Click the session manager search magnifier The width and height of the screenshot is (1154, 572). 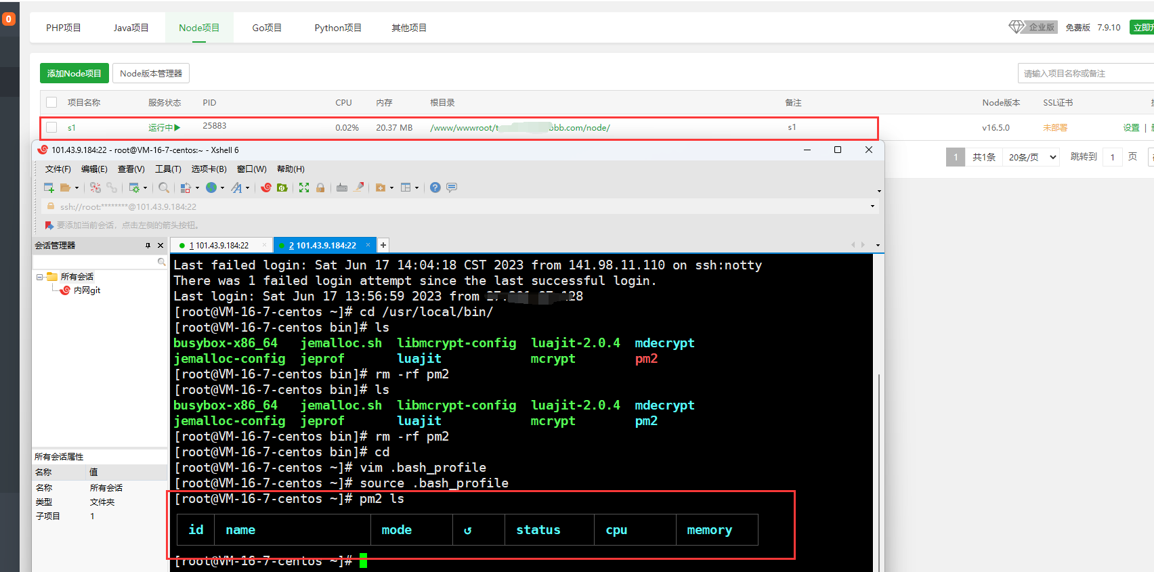[x=161, y=262]
